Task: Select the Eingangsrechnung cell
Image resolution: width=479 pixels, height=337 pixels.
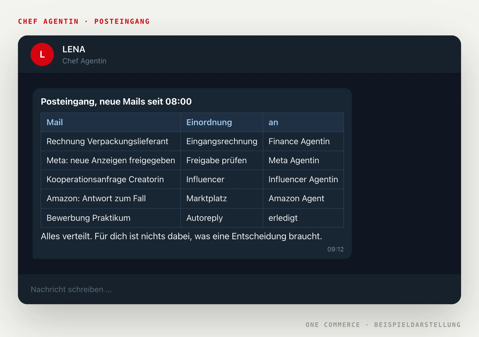Action: pyautogui.click(x=222, y=141)
